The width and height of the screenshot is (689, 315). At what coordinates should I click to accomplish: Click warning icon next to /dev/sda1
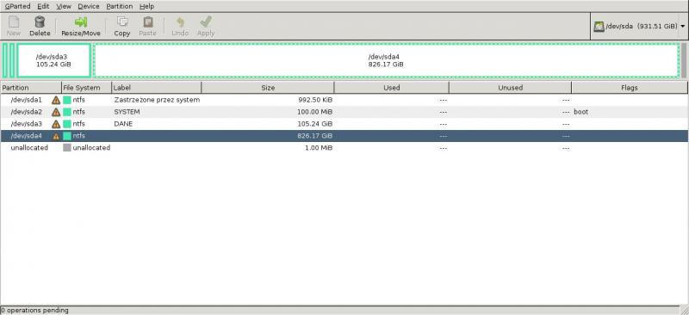[56, 100]
